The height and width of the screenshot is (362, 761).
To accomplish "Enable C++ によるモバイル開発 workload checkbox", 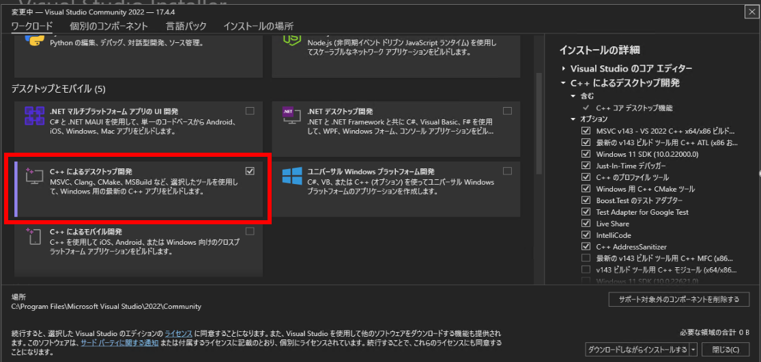I will pos(250,231).
